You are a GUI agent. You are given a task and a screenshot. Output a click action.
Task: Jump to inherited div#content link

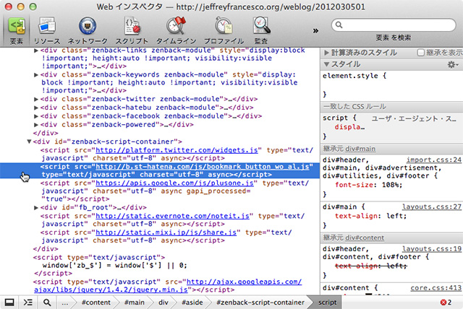pyautogui.click(x=365, y=238)
